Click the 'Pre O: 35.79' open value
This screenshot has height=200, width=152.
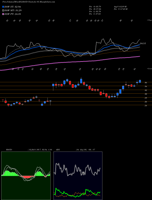[95, 6]
